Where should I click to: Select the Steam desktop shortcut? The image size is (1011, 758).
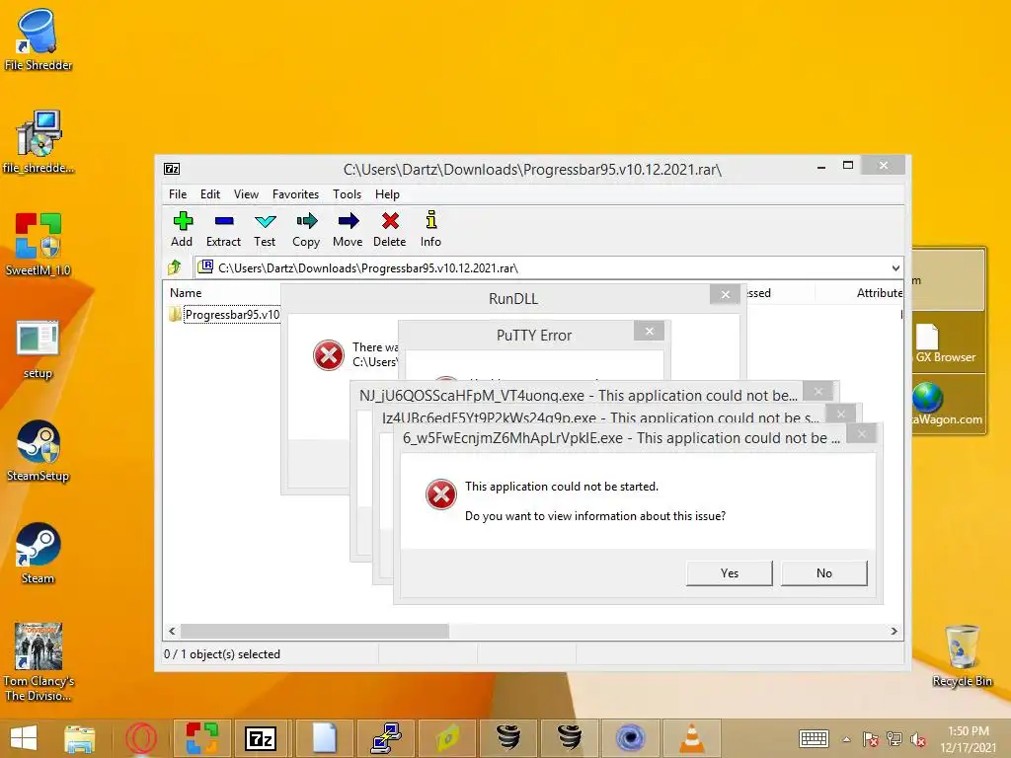[39, 553]
